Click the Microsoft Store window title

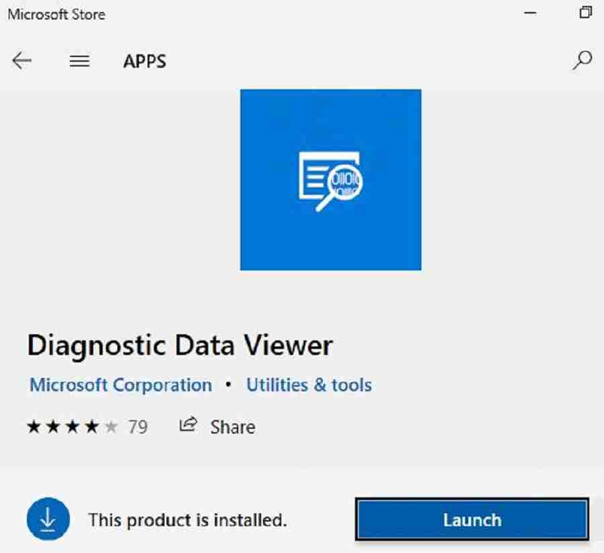(56, 14)
